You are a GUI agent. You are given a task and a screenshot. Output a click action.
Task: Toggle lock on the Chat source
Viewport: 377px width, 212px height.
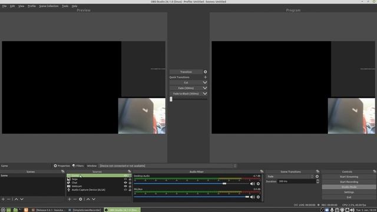pos(130,183)
